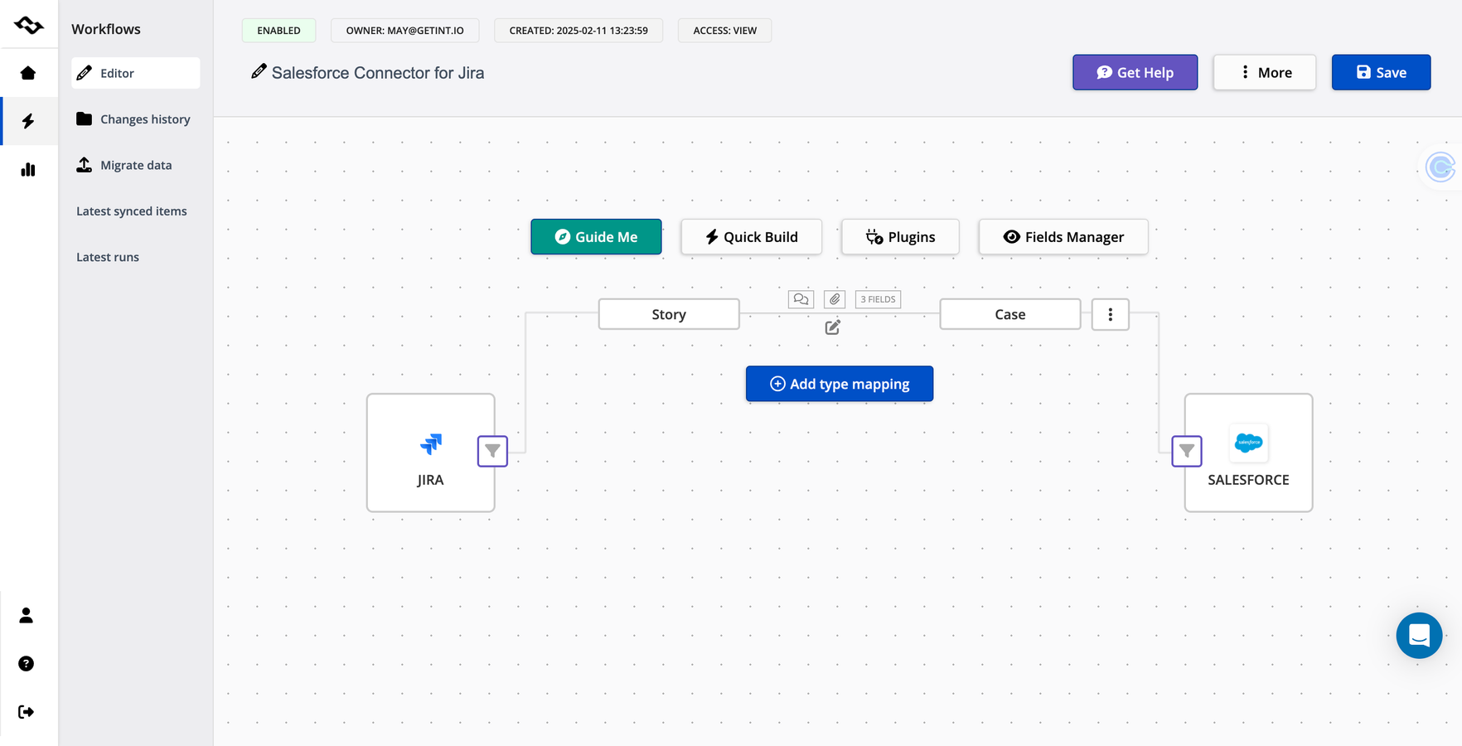This screenshot has height=746, width=1462.
Task: Expand the More options menu
Action: (x=1265, y=72)
